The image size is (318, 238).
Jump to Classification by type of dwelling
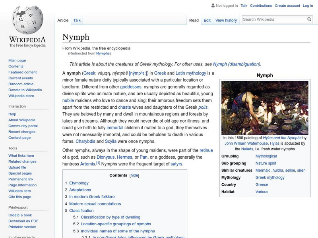tap(111, 217)
